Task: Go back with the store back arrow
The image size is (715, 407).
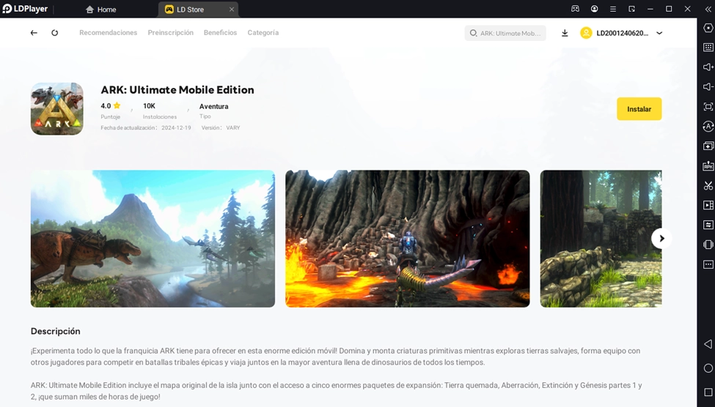Action: pos(34,33)
